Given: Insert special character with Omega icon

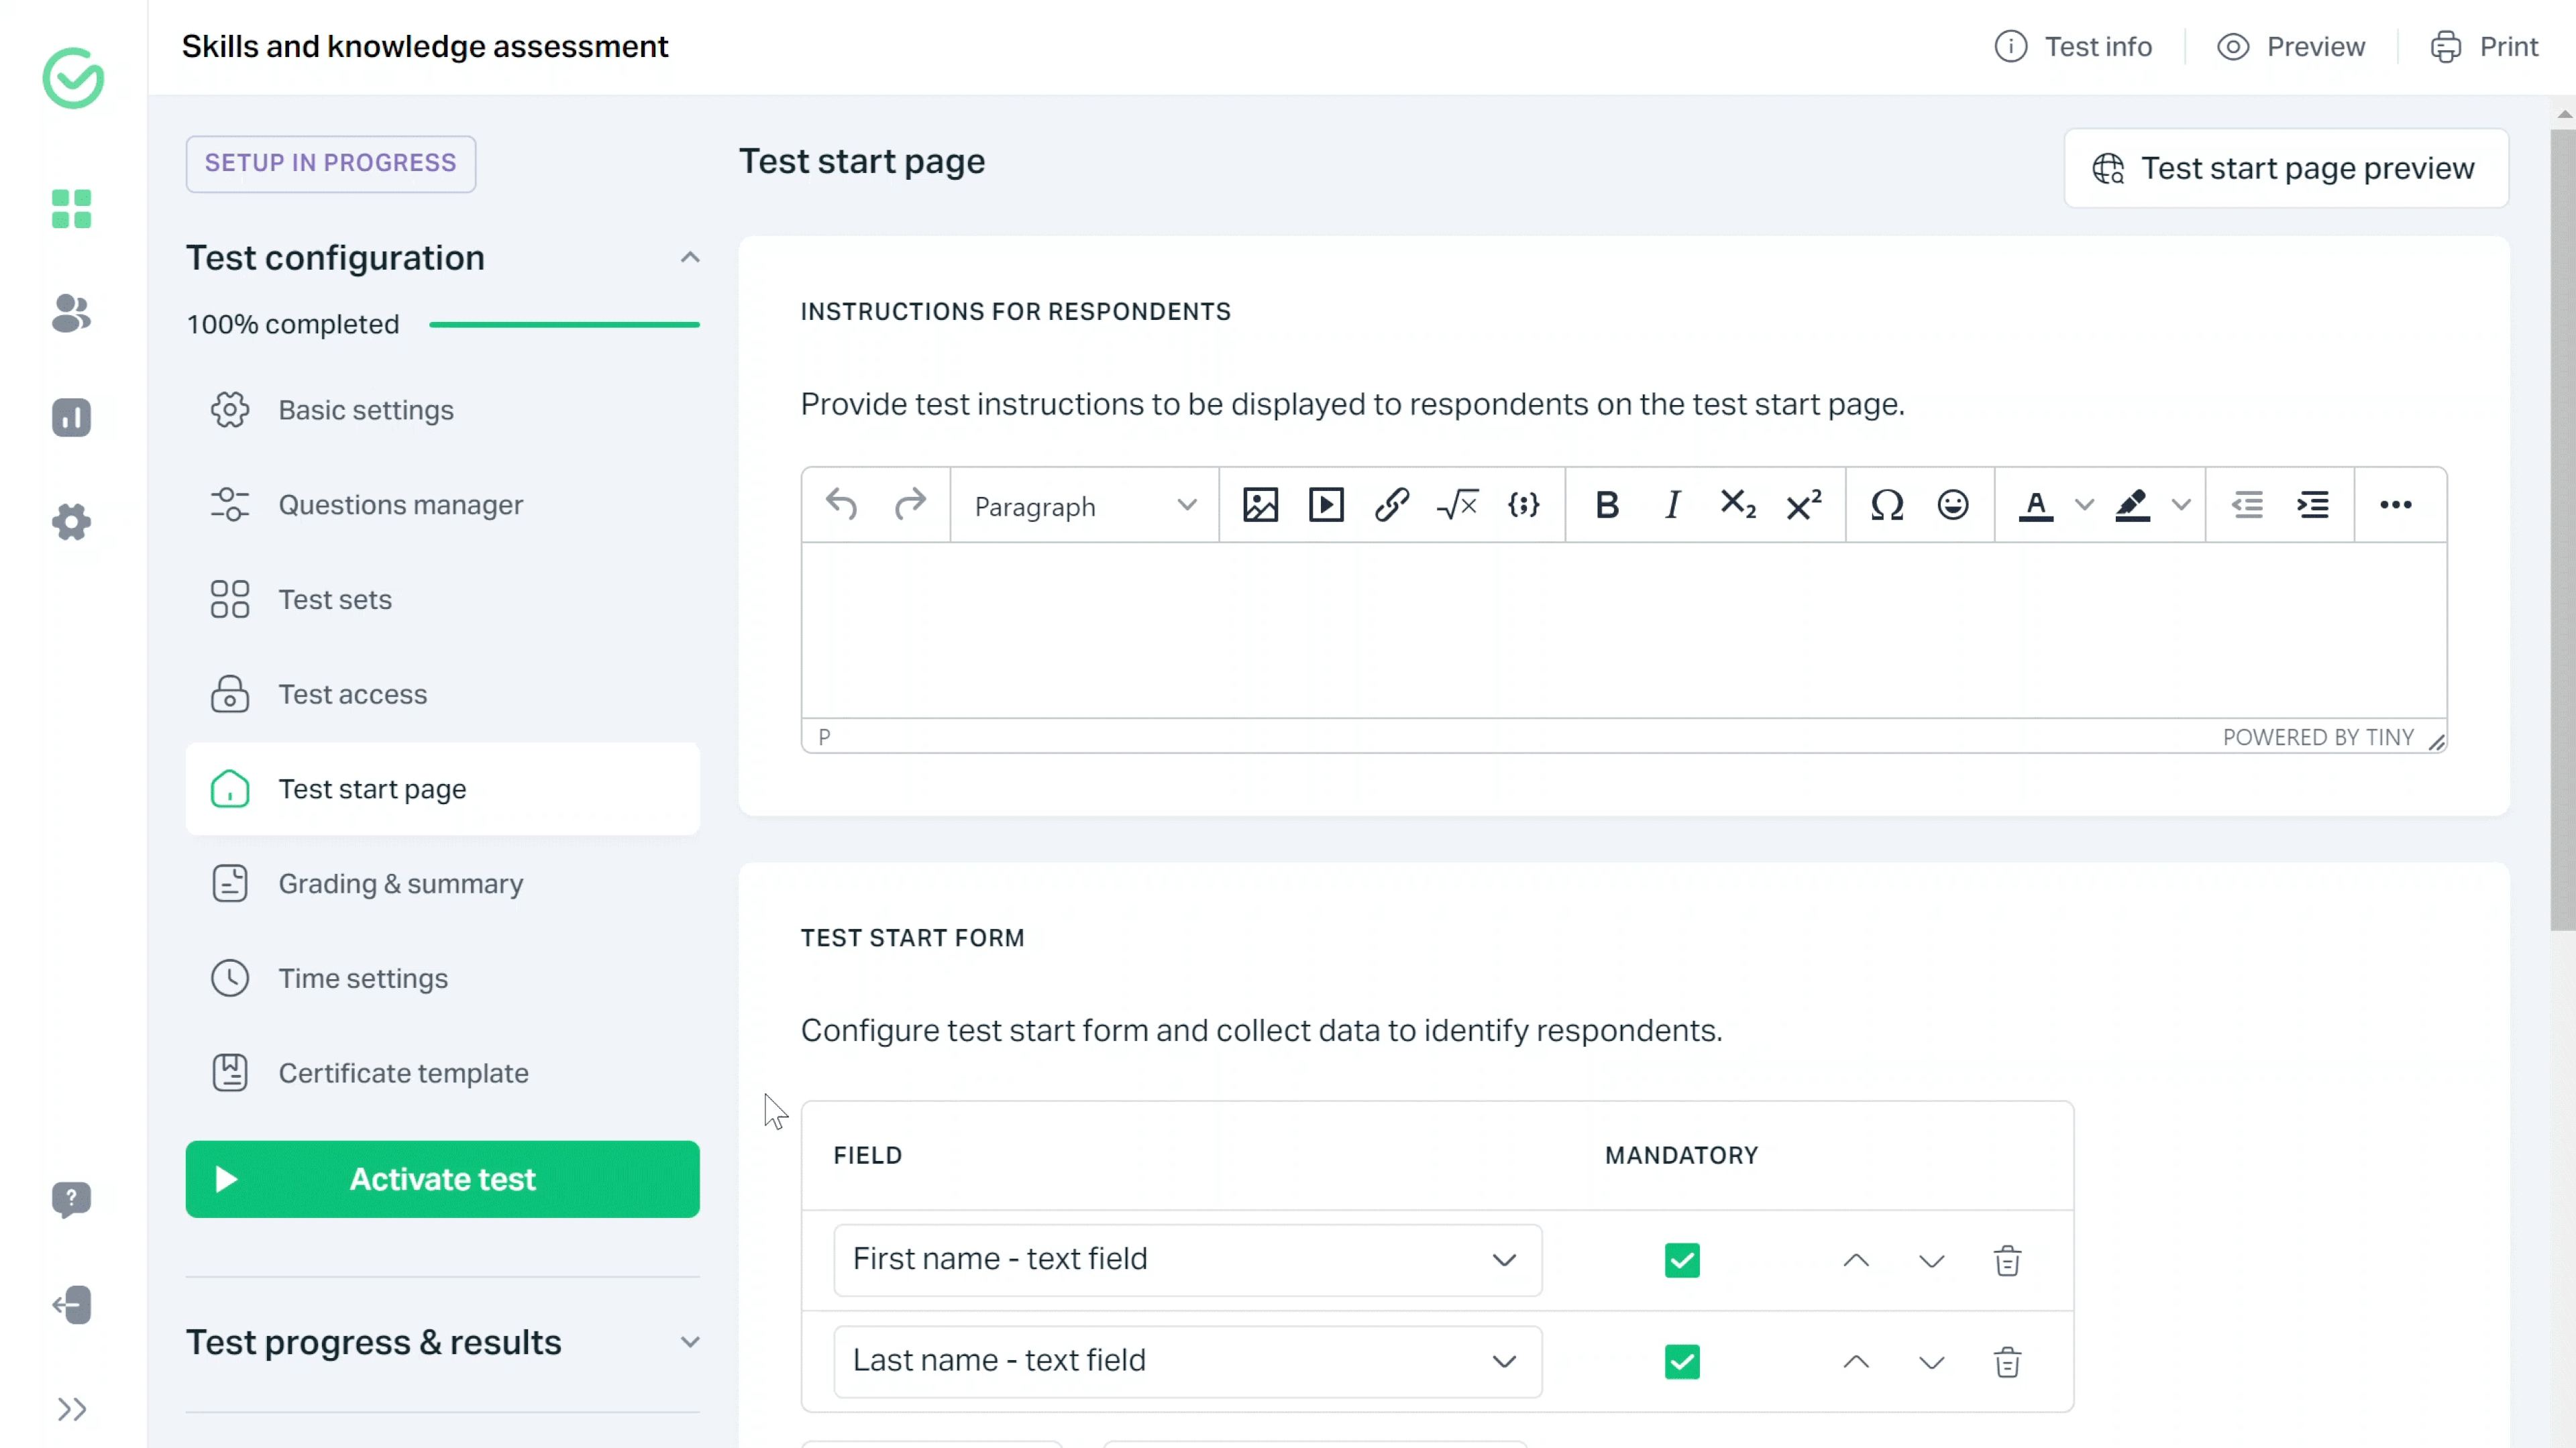Looking at the screenshot, I should pyautogui.click(x=1887, y=505).
